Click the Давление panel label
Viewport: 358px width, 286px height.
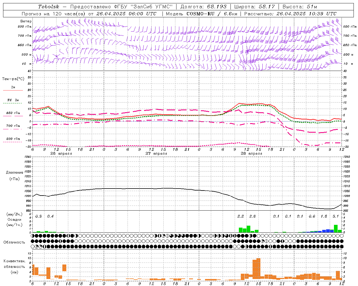14,173
